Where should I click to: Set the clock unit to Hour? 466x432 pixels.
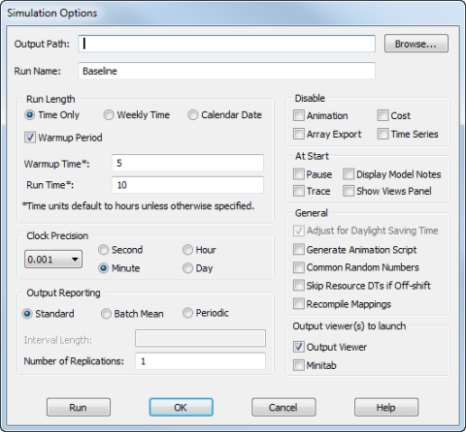coord(187,250)
